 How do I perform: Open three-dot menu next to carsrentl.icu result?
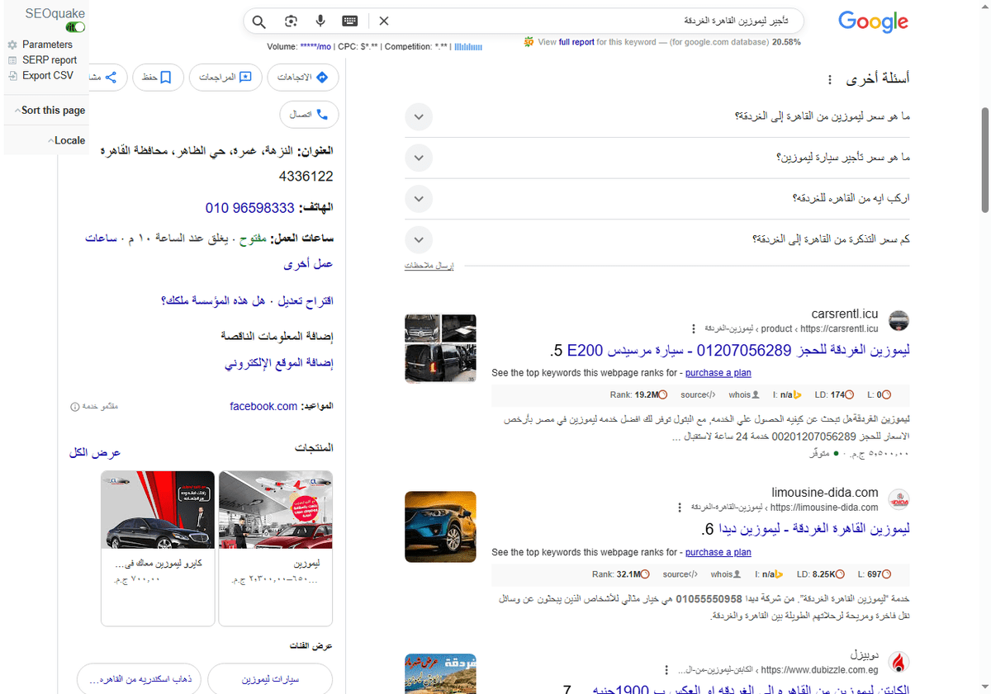click(692, 327)
